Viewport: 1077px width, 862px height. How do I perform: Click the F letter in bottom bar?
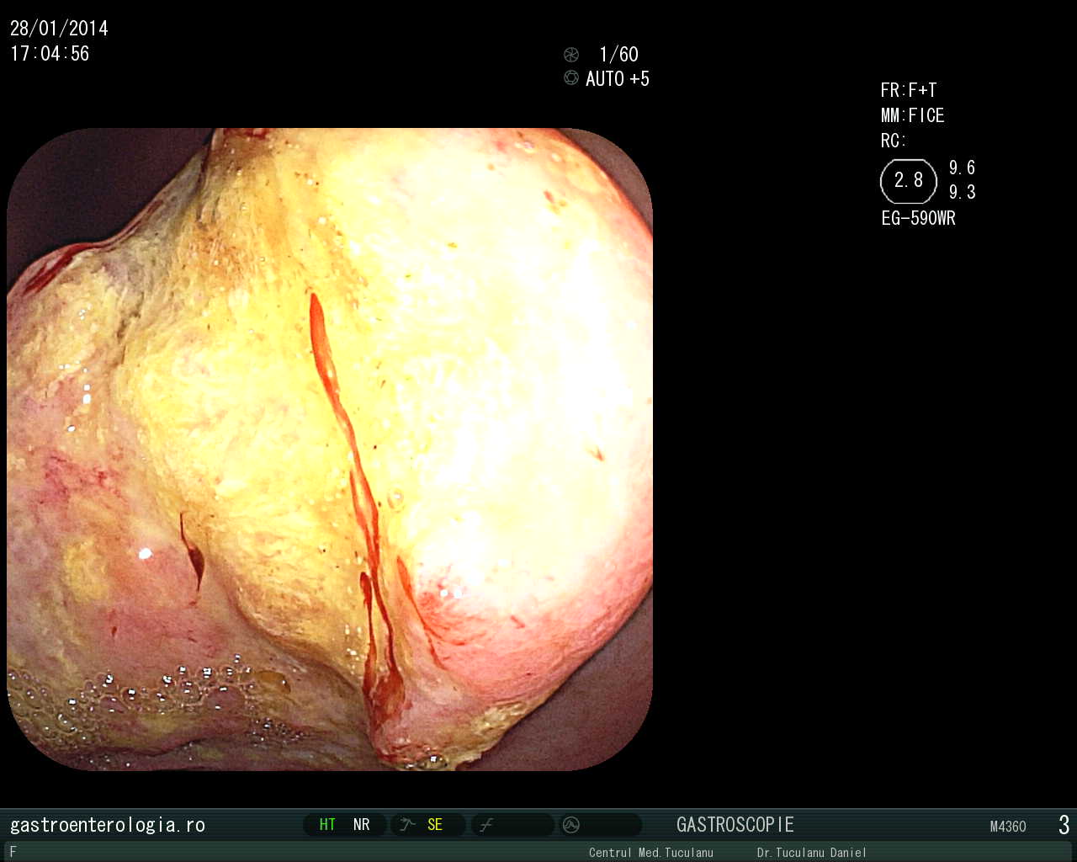[x=13, y=852]
